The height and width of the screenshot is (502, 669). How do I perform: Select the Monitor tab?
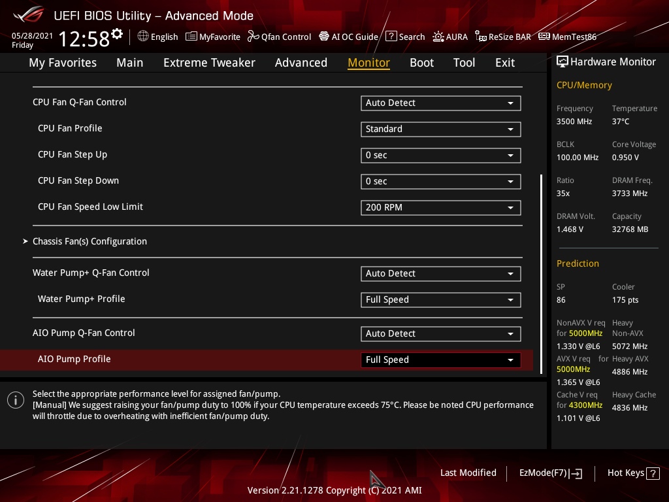pos(368,63)
